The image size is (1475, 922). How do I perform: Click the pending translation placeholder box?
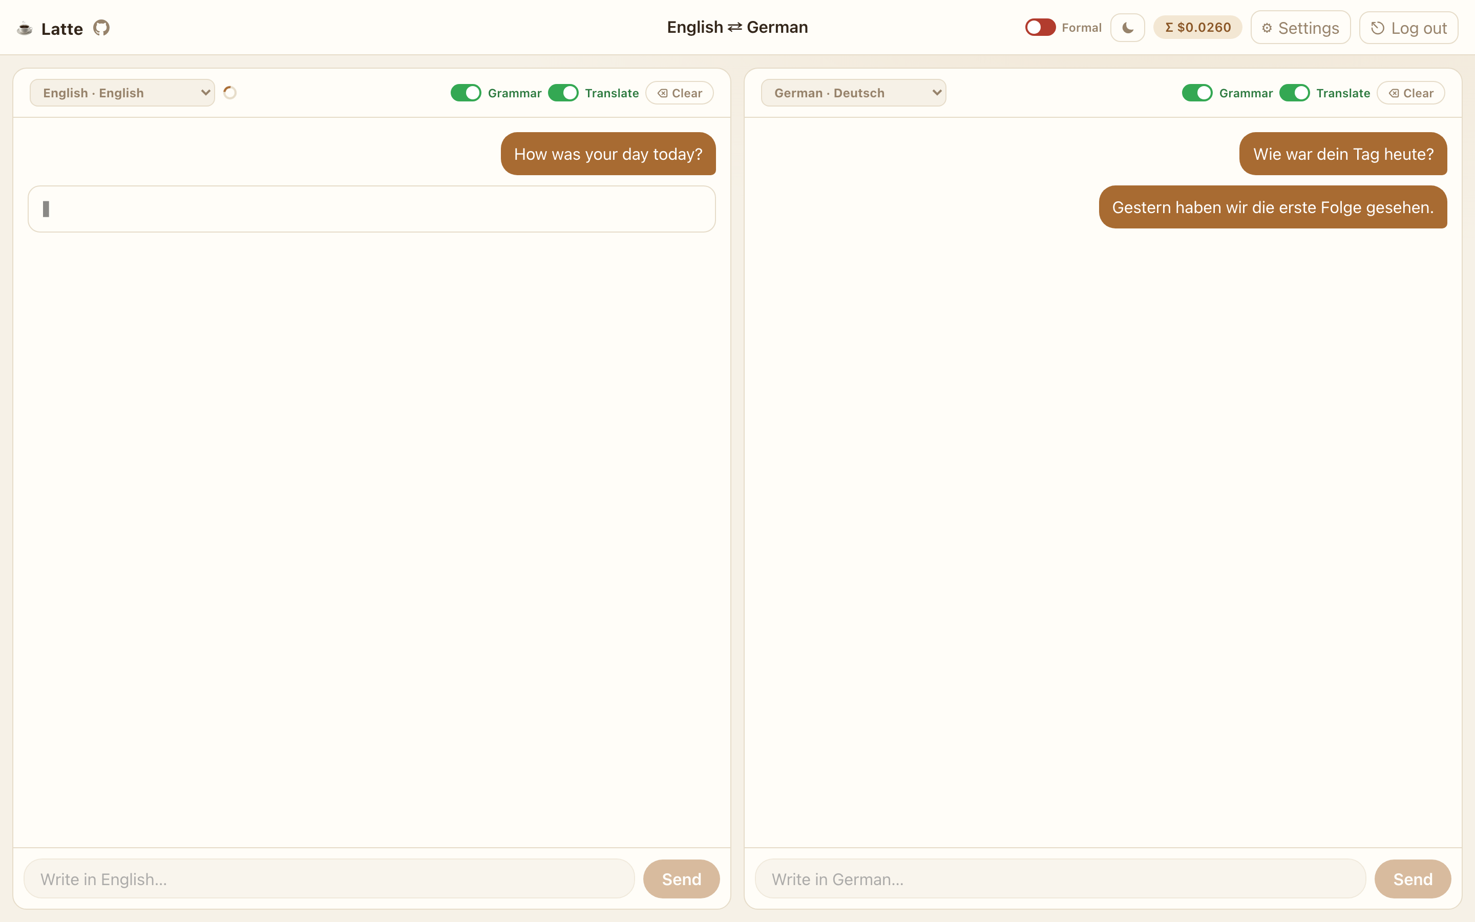372,209
